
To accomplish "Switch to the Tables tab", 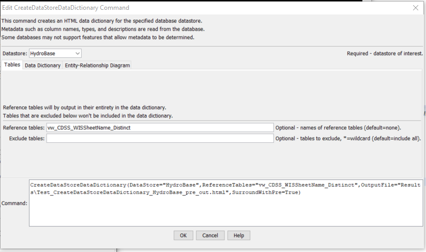I will pyautogui.click(x=12, y=65).
